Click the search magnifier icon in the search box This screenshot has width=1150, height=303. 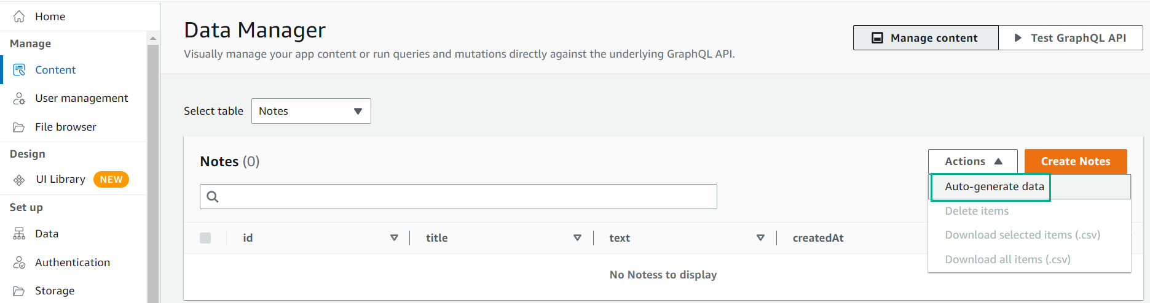pyautogui.click(x=213, y=197)
